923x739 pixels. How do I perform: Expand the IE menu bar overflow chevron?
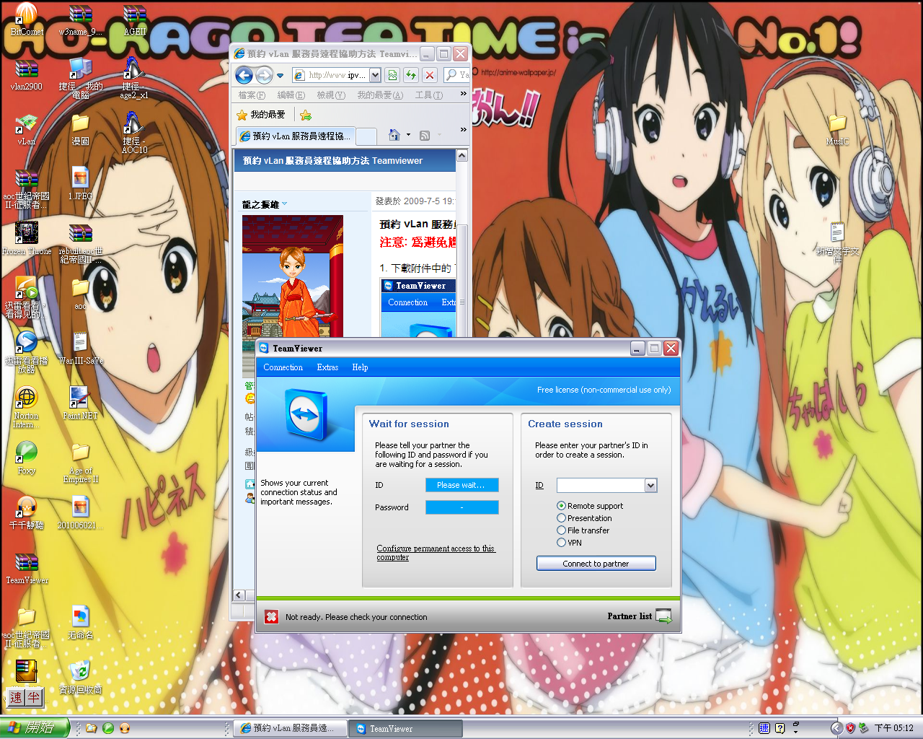coord(463,94)
